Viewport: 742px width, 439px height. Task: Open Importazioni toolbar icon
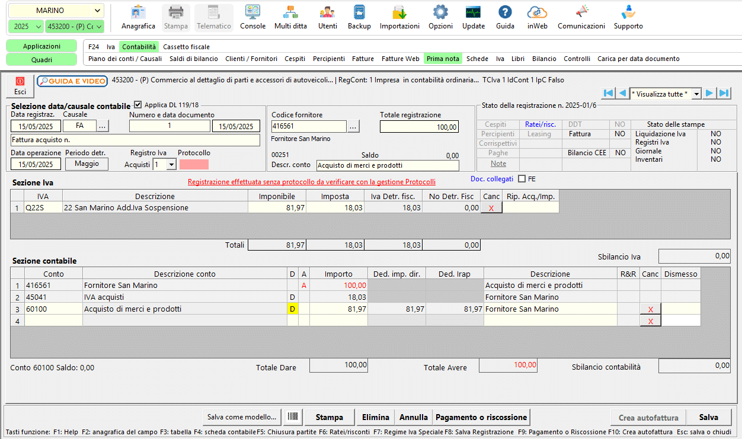[x=399, y=18]
